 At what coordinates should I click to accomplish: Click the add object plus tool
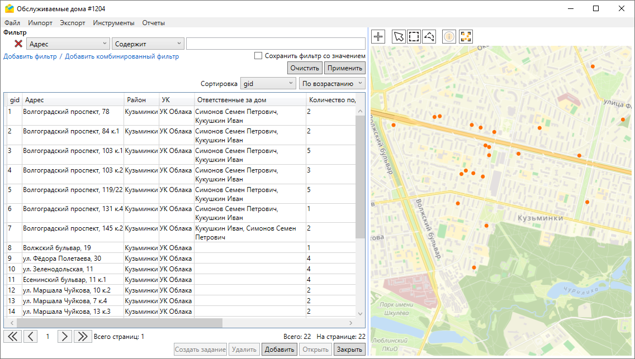click(x=378, y=37)
